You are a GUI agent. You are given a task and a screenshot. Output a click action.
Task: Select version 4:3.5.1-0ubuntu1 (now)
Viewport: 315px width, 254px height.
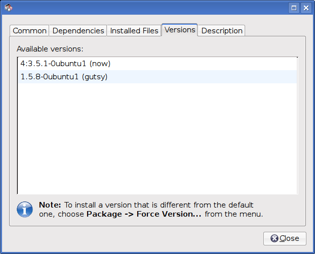[158, 64]
